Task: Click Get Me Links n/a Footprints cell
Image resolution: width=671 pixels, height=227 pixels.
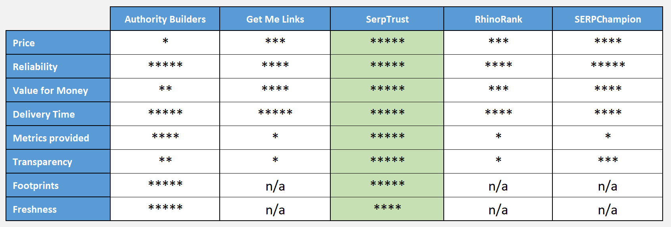Action: (275, 185)
